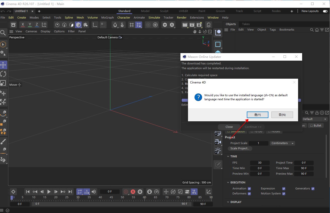Screen dimensions: 330x213
Task: Select the Rotate tool in left toolbar
Action: [x=3, y=74]
